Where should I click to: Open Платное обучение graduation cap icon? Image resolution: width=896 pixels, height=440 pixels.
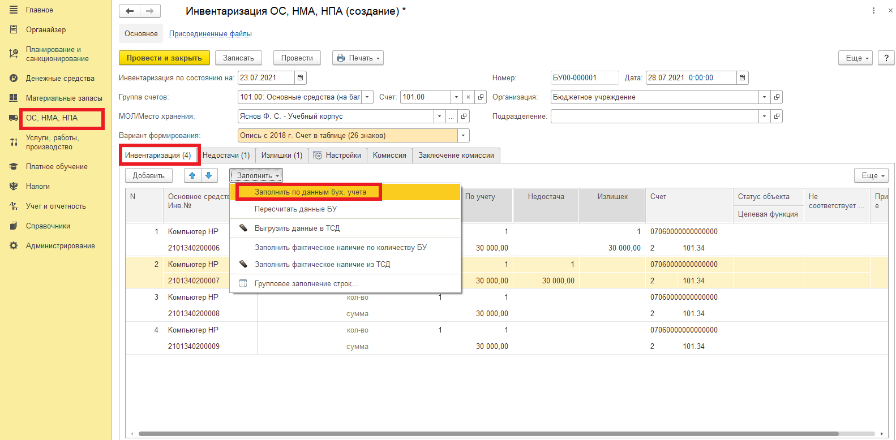pos(14,166)
